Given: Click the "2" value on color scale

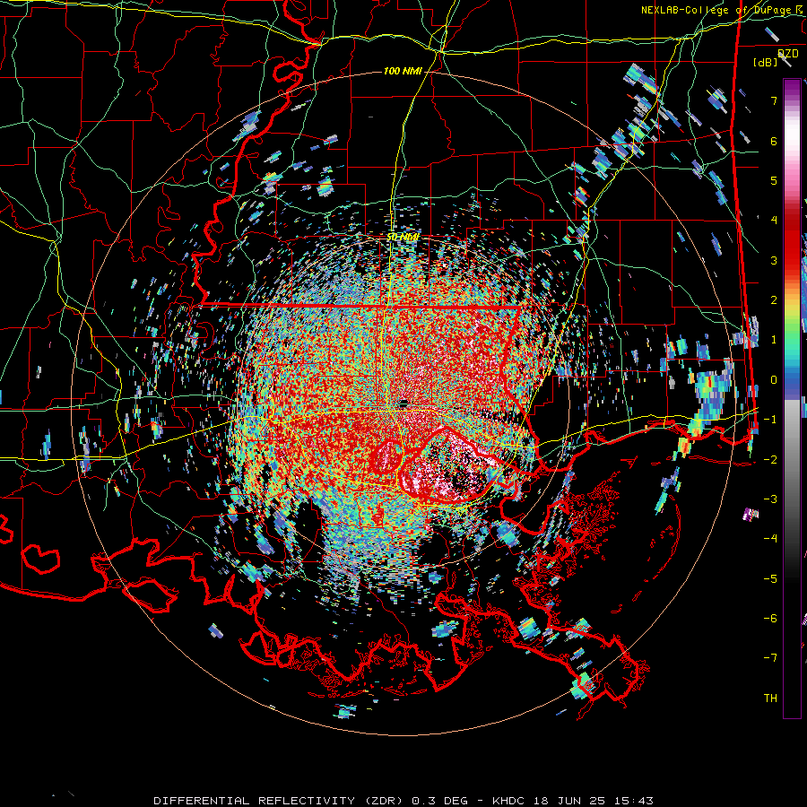Looking at the screenshot, I should click(x=774, y=300).
